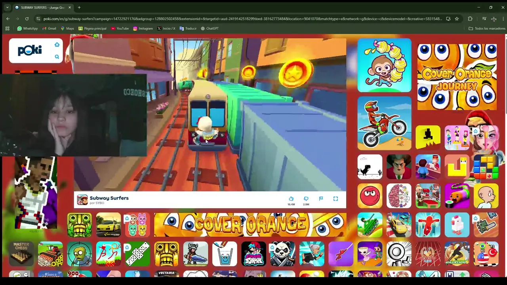
Task: Open the Inicio / X bookmark
Action: (166, 28)
